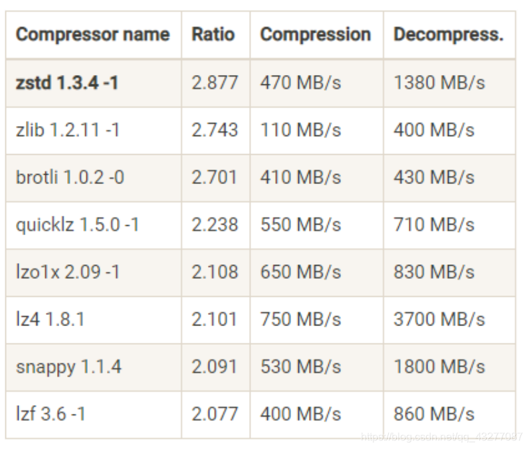Click the Compressor name column header
The height and width of the screenshot is (449, 529).
[93, 35]
